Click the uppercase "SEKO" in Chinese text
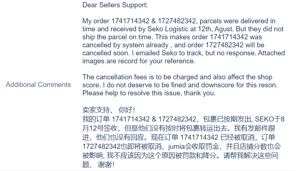296x171 pixels. point(264,119)
